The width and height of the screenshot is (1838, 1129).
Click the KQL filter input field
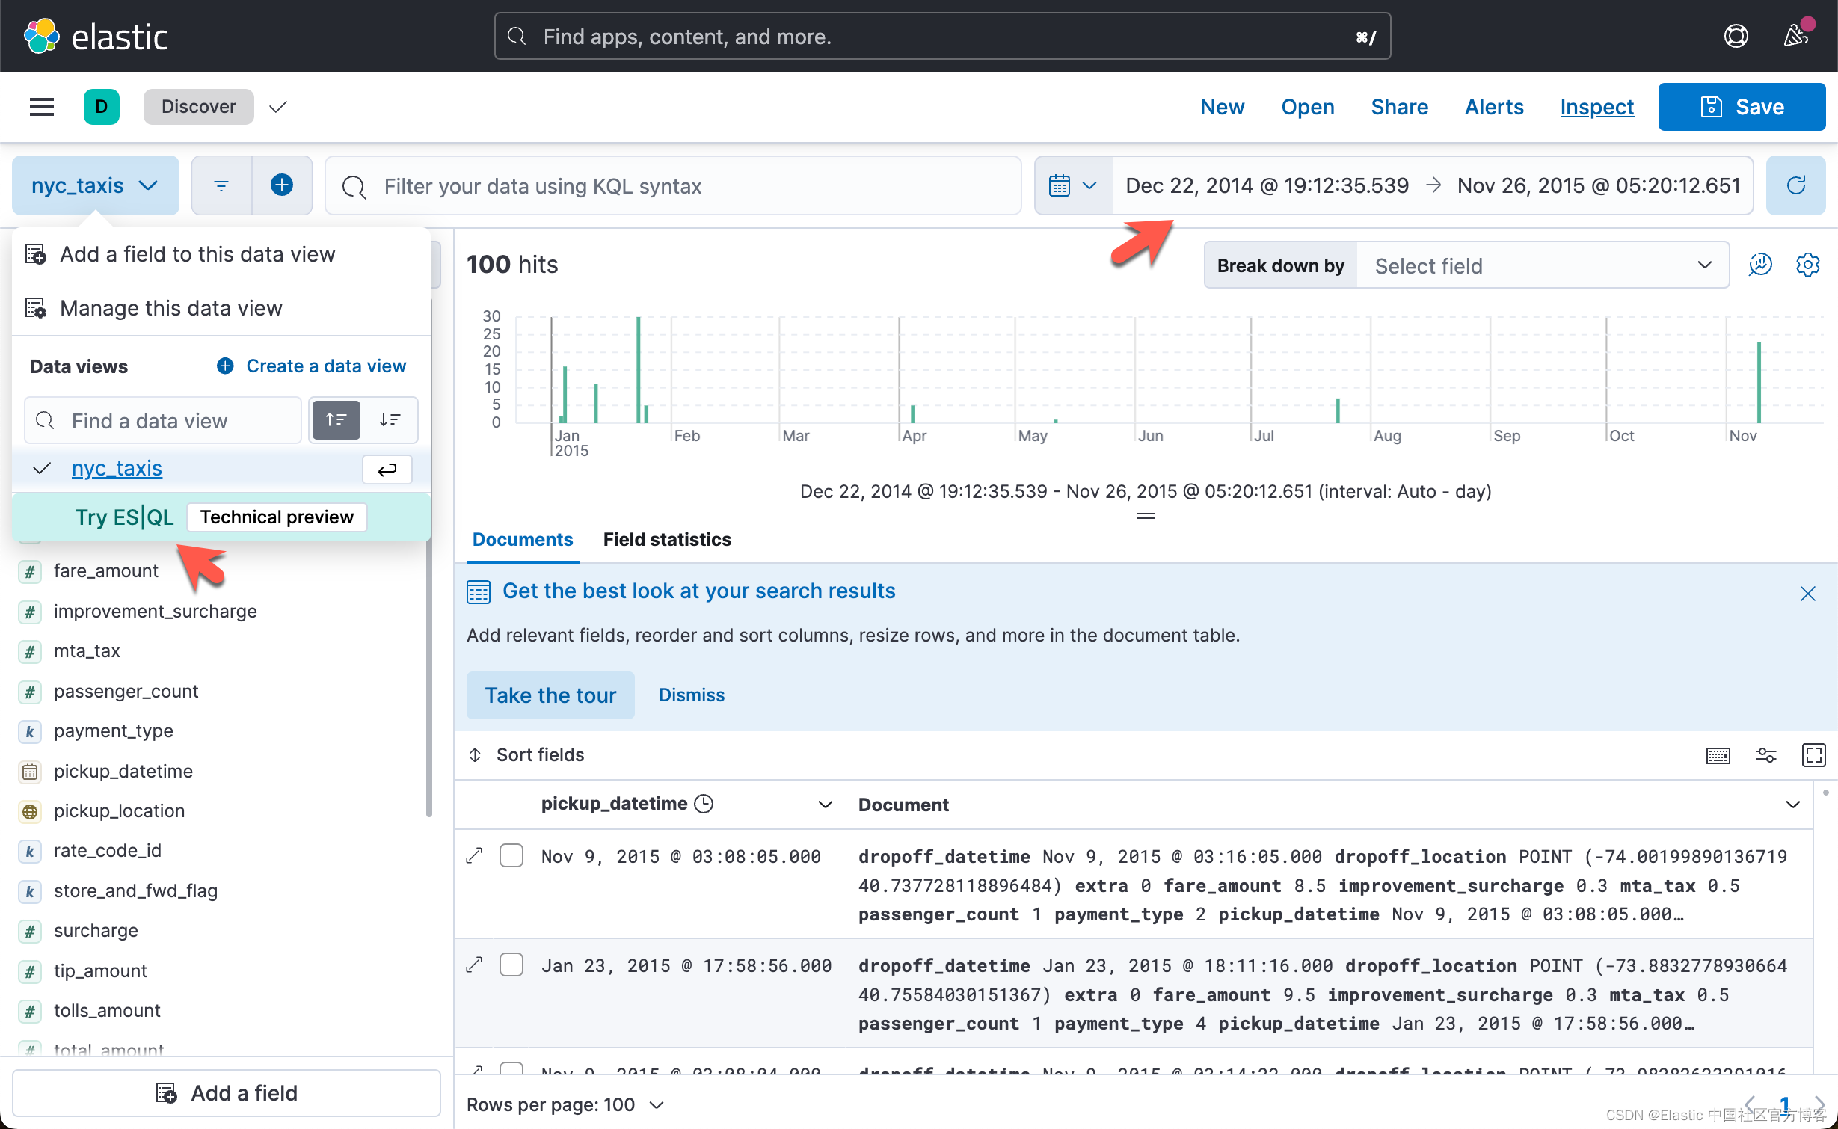pyautogui.click(x=671, y=185)
